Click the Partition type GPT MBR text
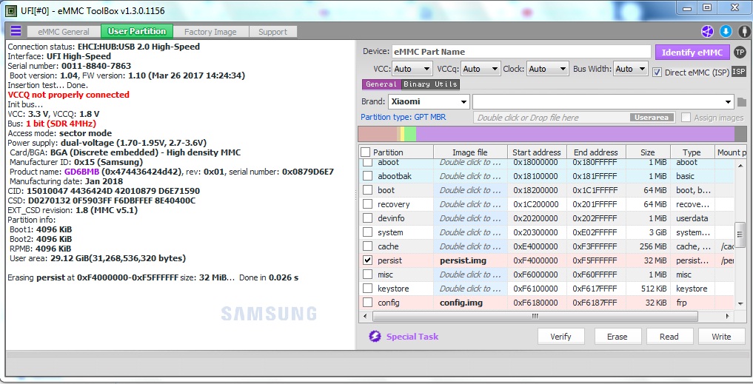 point(403,117)
